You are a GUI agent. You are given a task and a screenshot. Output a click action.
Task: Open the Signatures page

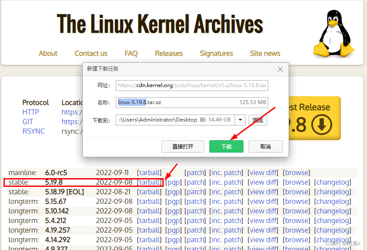point(216,54)
